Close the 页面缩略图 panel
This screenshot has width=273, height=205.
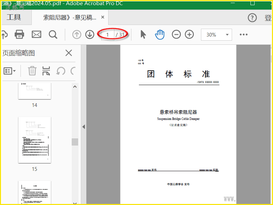(69, 53)
